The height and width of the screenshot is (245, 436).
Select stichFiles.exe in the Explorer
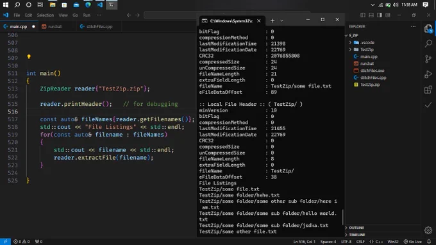tap(372, 71)
